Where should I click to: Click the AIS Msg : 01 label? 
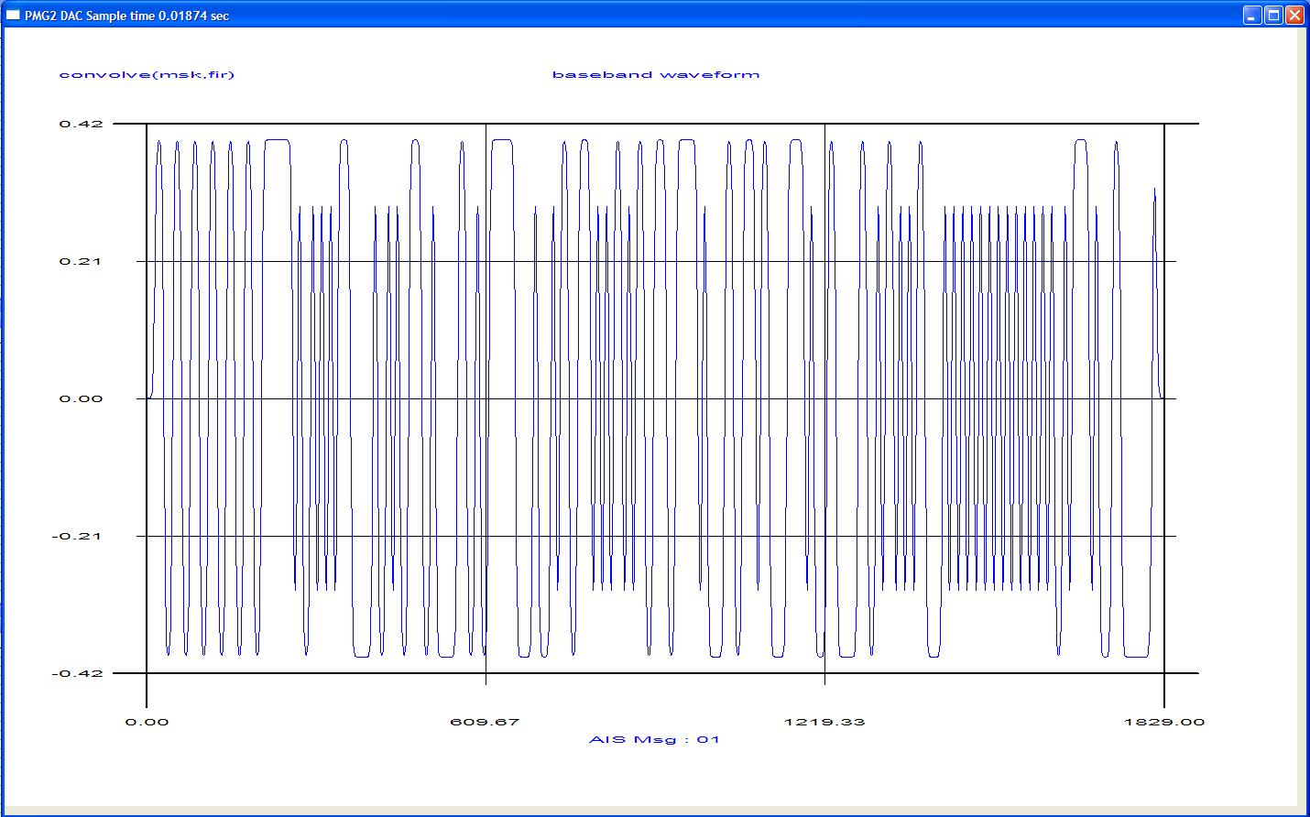click(654, 739)
